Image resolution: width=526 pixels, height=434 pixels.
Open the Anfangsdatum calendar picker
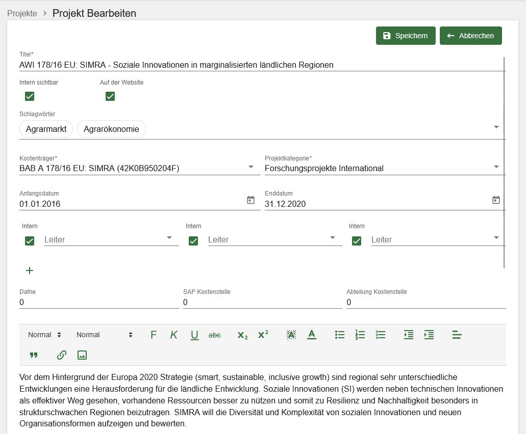(x=251, y=200)
